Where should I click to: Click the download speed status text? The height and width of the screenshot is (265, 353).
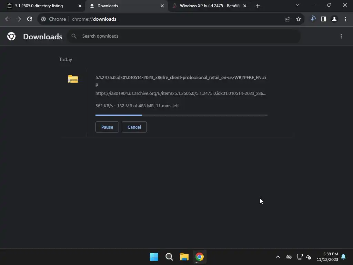pos(137,106)
